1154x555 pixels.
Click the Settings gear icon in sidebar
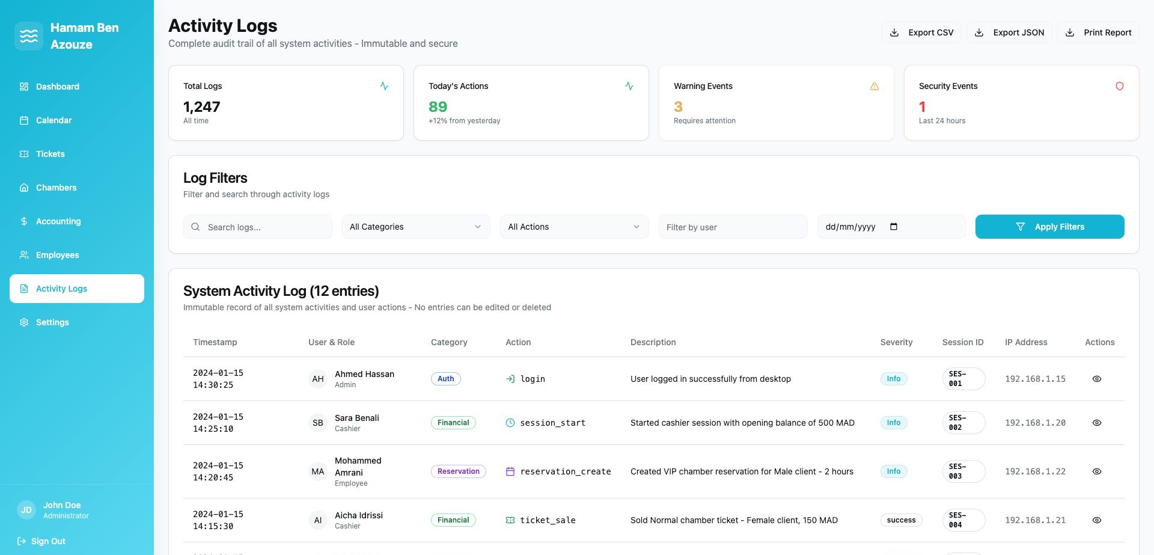coord(24,322)
